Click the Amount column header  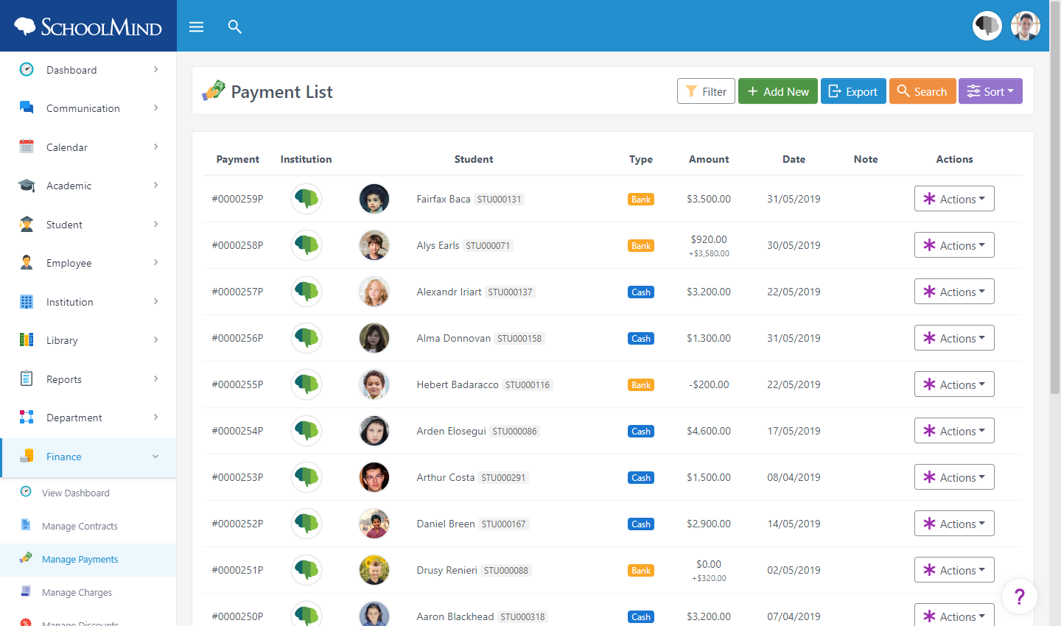point(709,159)
